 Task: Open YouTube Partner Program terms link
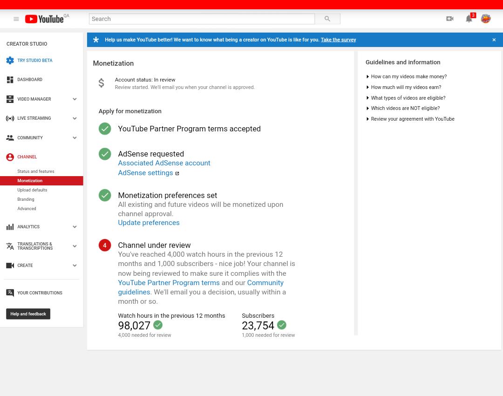point(169,283)
